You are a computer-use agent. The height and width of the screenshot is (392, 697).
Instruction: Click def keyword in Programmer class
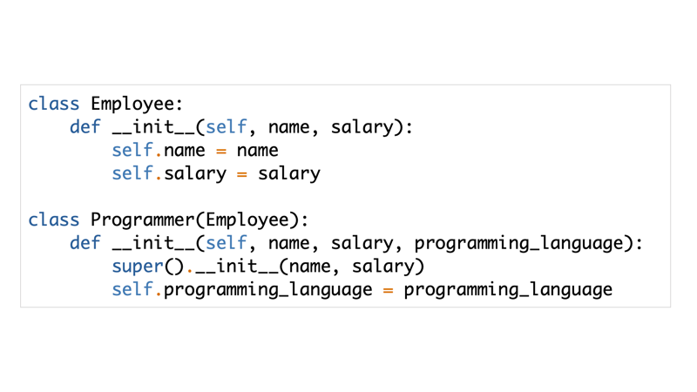[85, 243]
